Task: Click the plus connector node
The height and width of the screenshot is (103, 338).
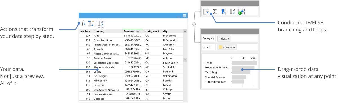Action: click(194, 24)
